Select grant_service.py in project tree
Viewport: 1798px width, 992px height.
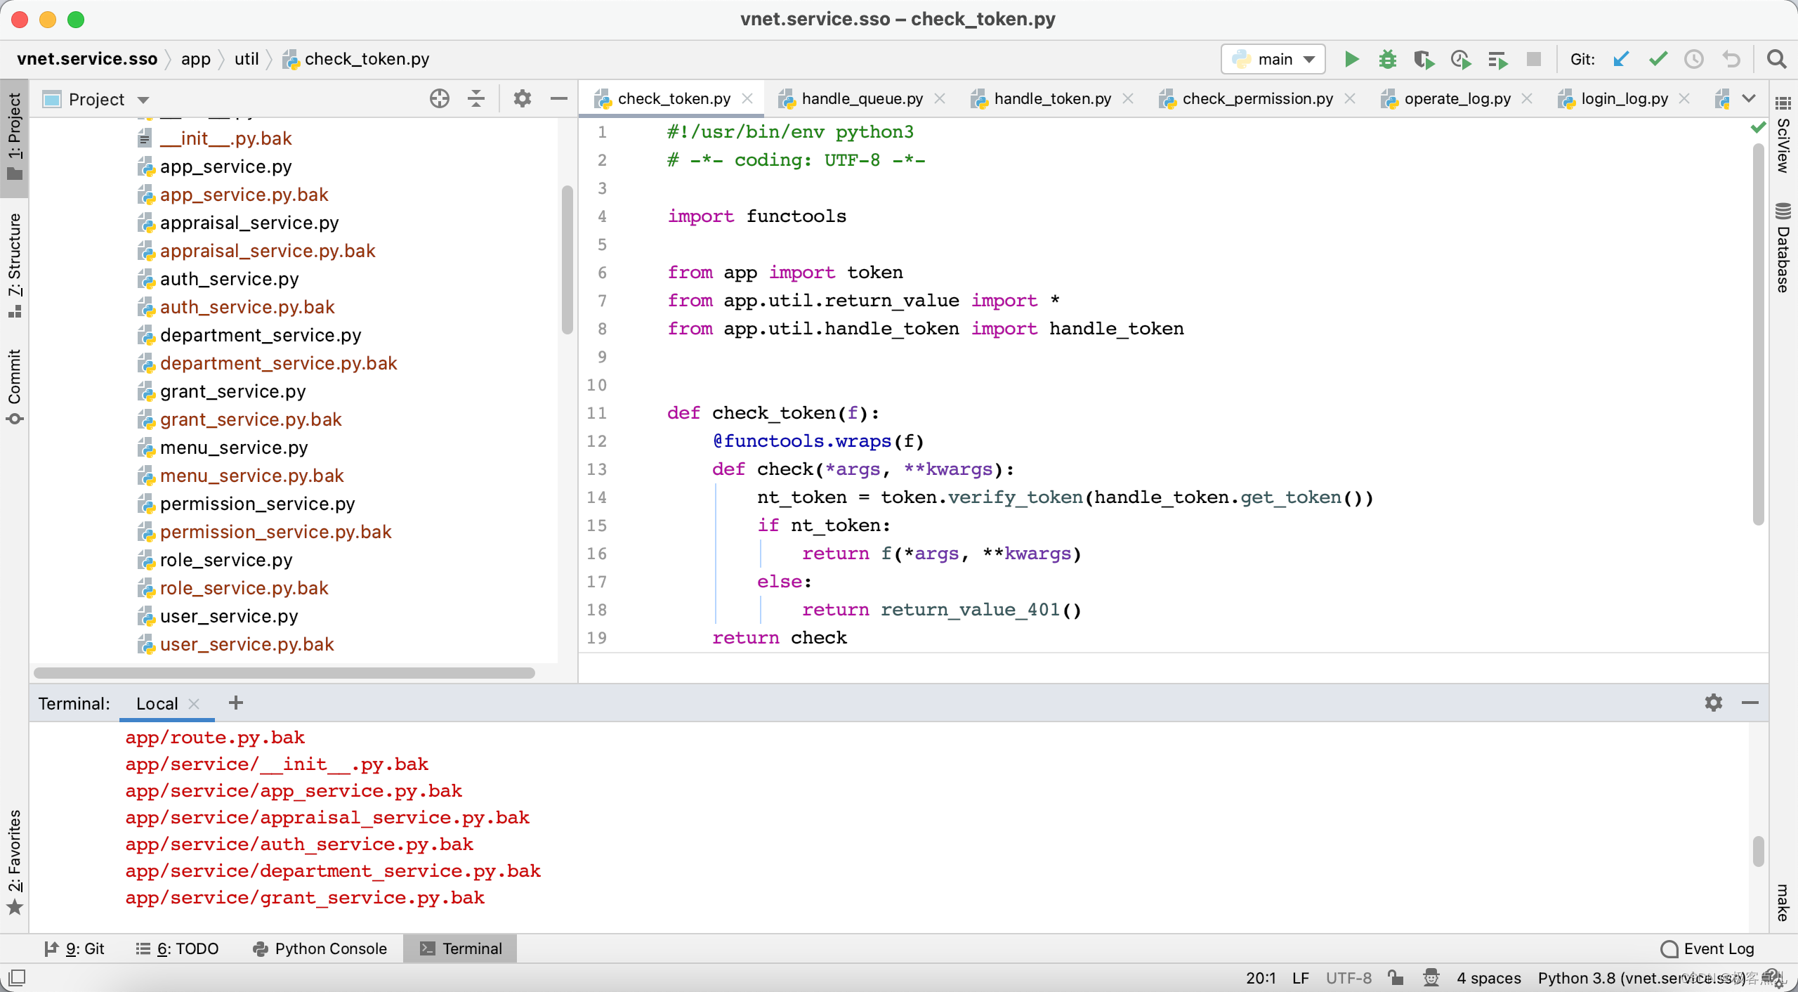(232, 391)
